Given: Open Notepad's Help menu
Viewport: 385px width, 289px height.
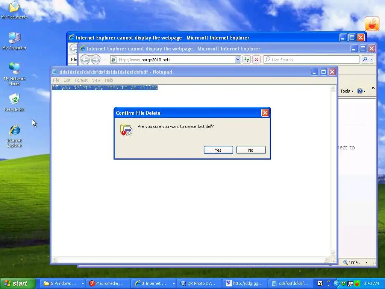Looking at the screenshot, I should coord(109,80).
